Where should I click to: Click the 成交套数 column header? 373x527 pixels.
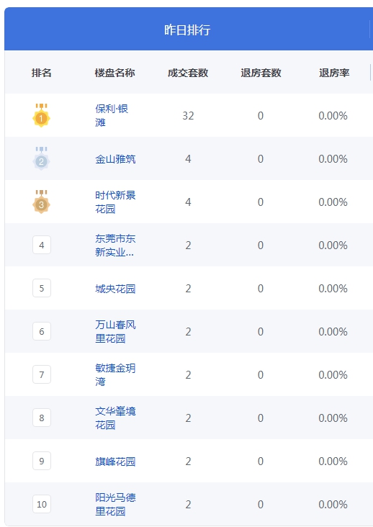(188, 73)
